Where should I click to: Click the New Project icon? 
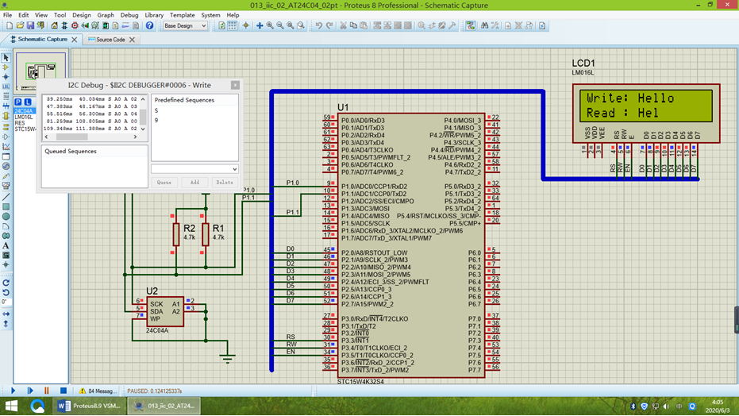(10, 26)
